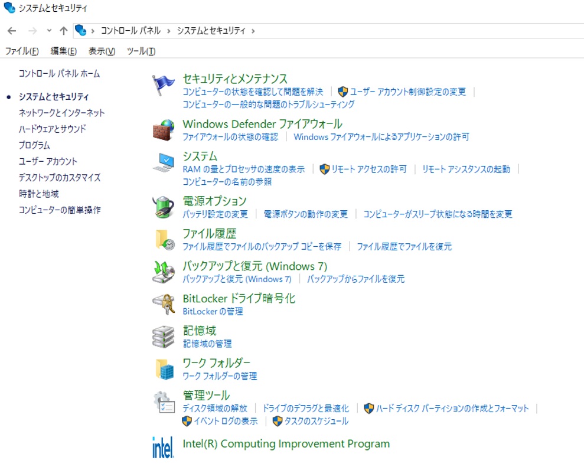This screenshot has width=584, height=470.
Task: Open 時計と地域 in the sidebar
Action: [39, 194]
